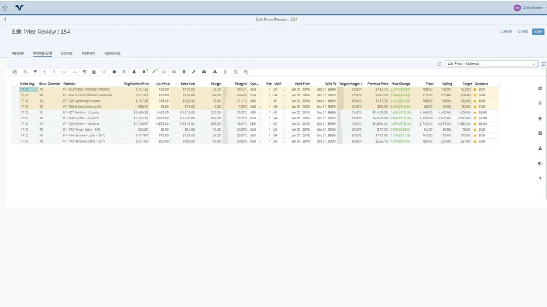Open the Source tab
Image resolution: width=547 pixels, height=307 pixels.
click(66, 53)
